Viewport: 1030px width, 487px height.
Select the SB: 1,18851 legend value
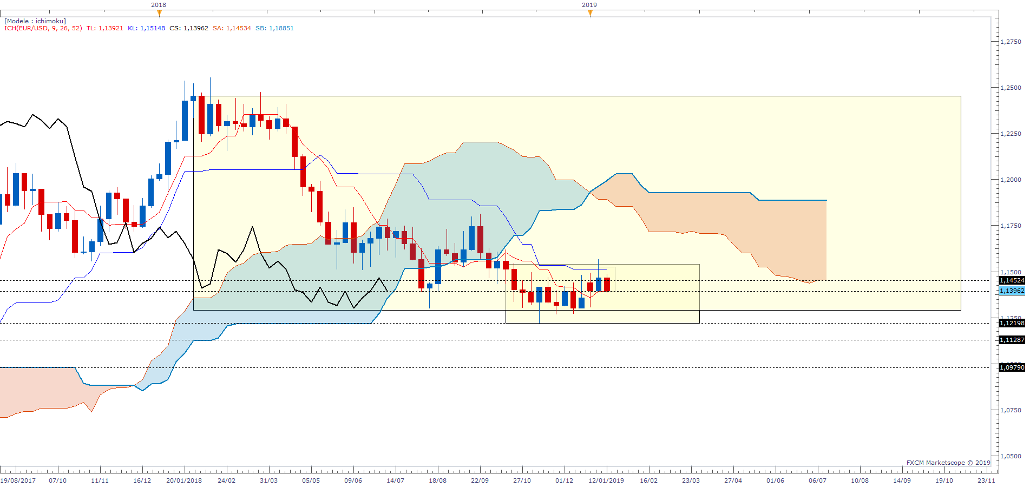pos(274,28)
